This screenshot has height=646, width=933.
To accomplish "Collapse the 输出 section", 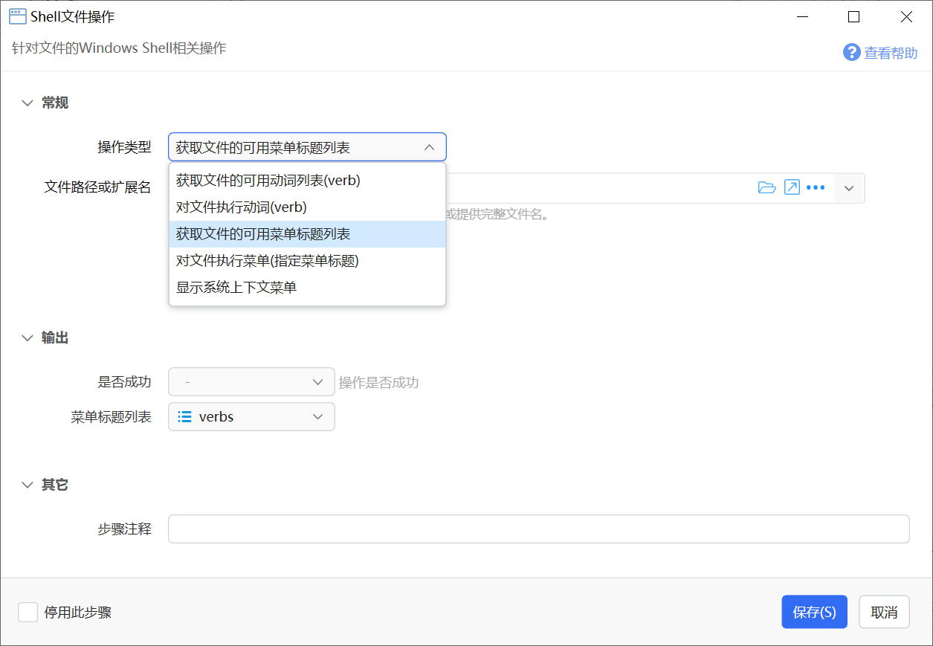I will coord(28,338).
